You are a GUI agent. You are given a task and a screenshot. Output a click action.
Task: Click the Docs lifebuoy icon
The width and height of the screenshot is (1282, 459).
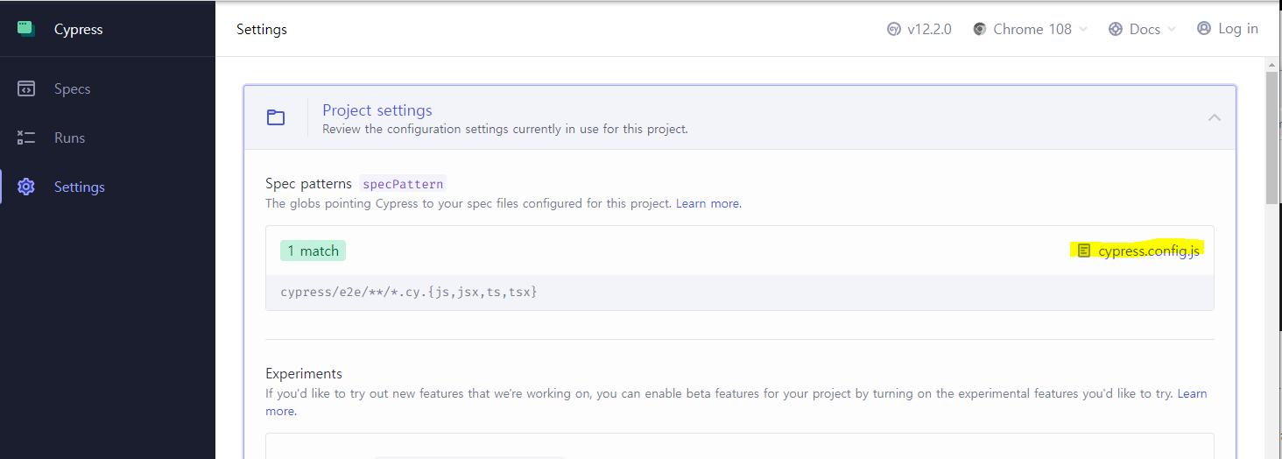click(x=1116, y=29)
